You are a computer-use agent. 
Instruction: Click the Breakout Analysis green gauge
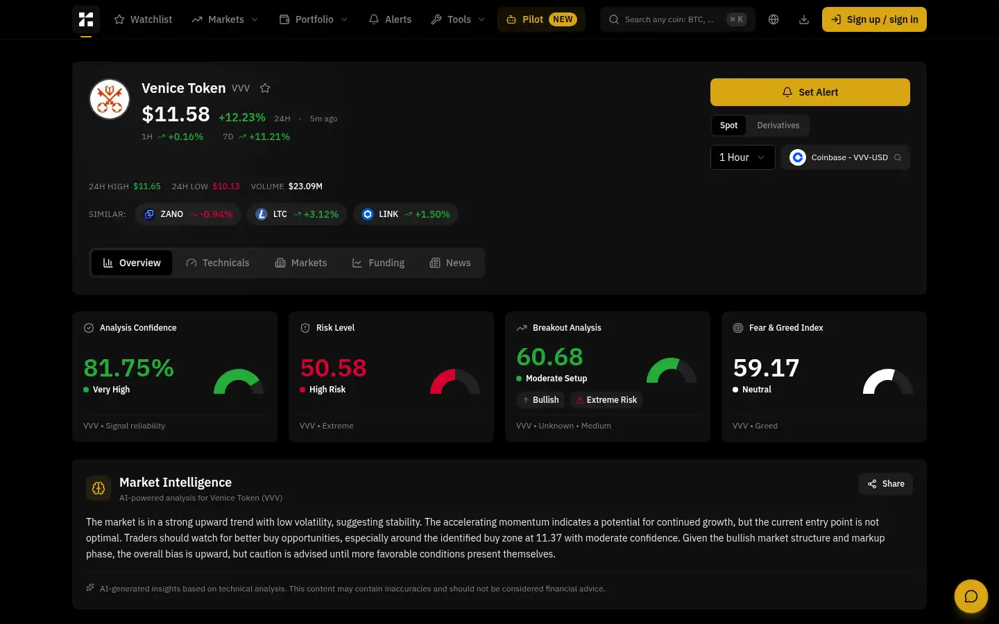pos(672,370)
